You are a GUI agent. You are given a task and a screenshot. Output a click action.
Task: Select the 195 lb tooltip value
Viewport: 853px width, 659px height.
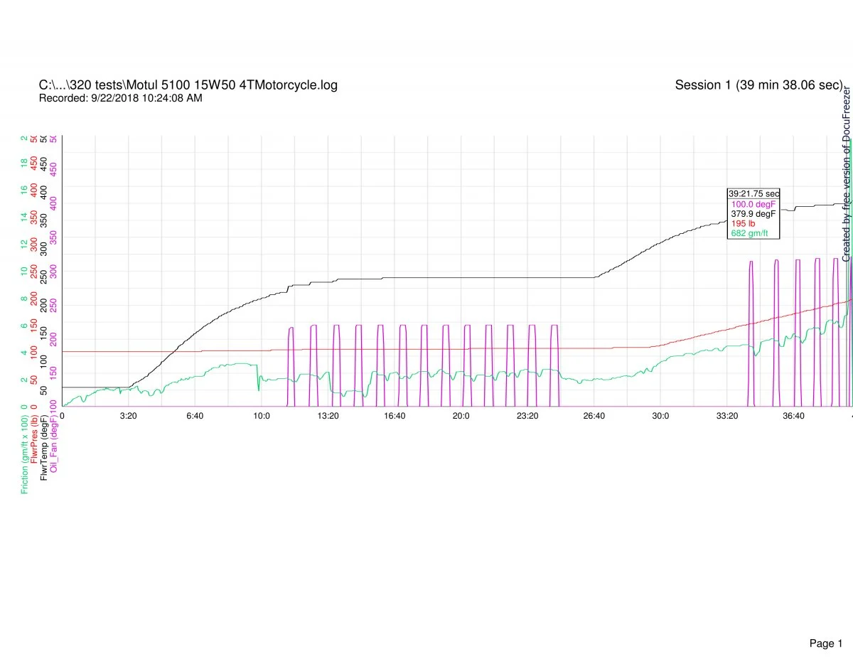743,223
